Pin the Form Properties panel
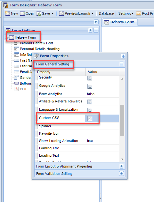The image size is (154, 202). point(123,56)
